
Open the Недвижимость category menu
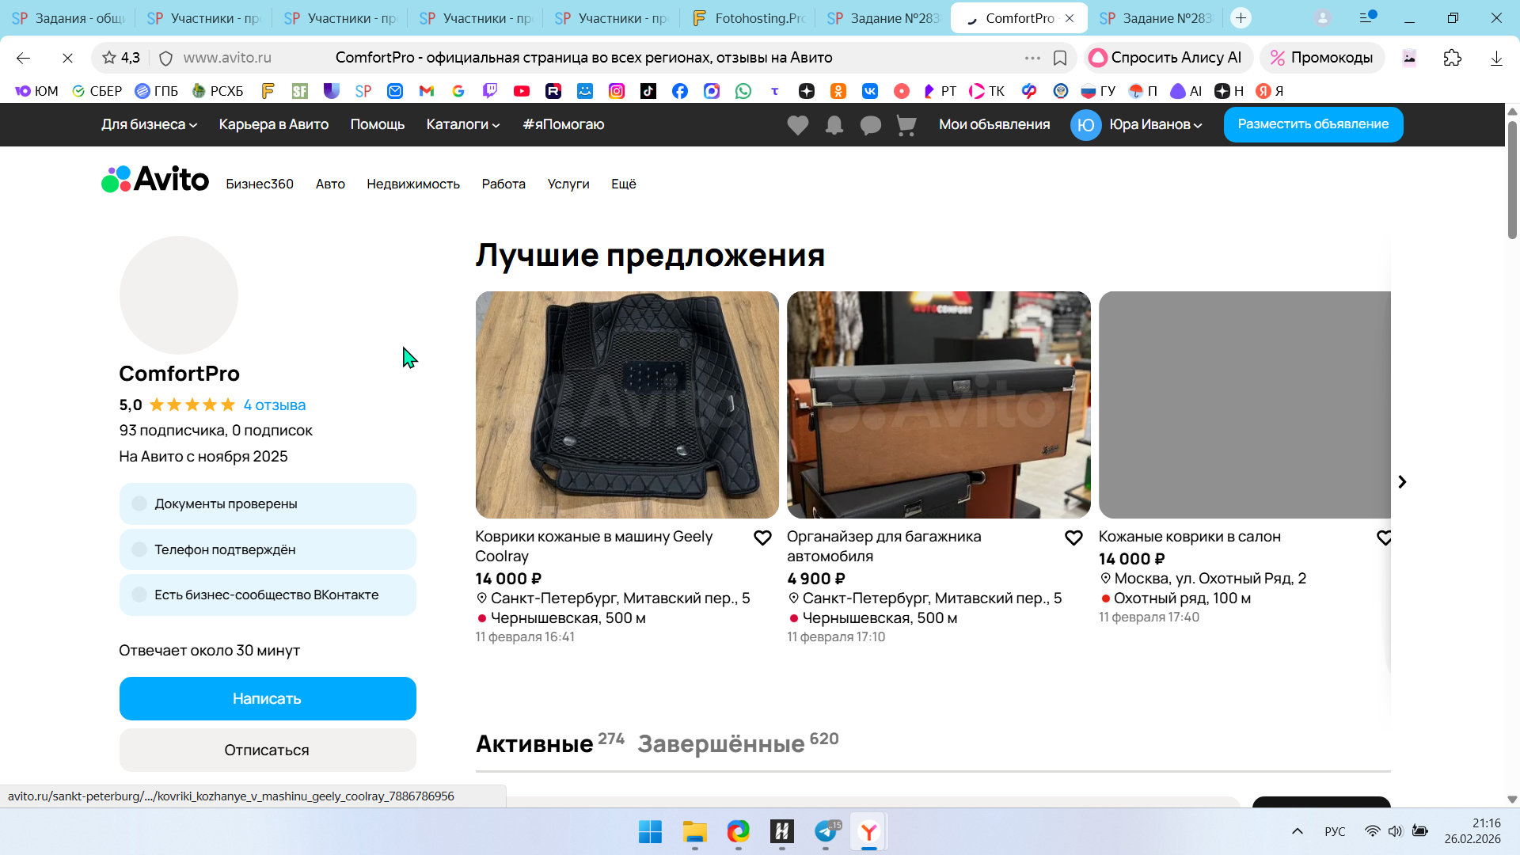(x=413, y=184)
